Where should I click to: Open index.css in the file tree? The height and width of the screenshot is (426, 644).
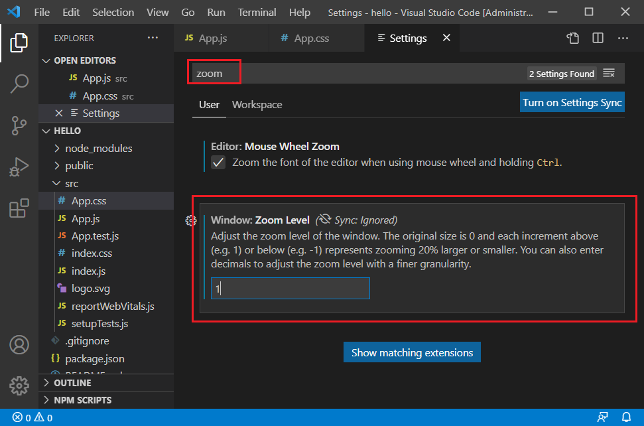click(x=106, y=253)
